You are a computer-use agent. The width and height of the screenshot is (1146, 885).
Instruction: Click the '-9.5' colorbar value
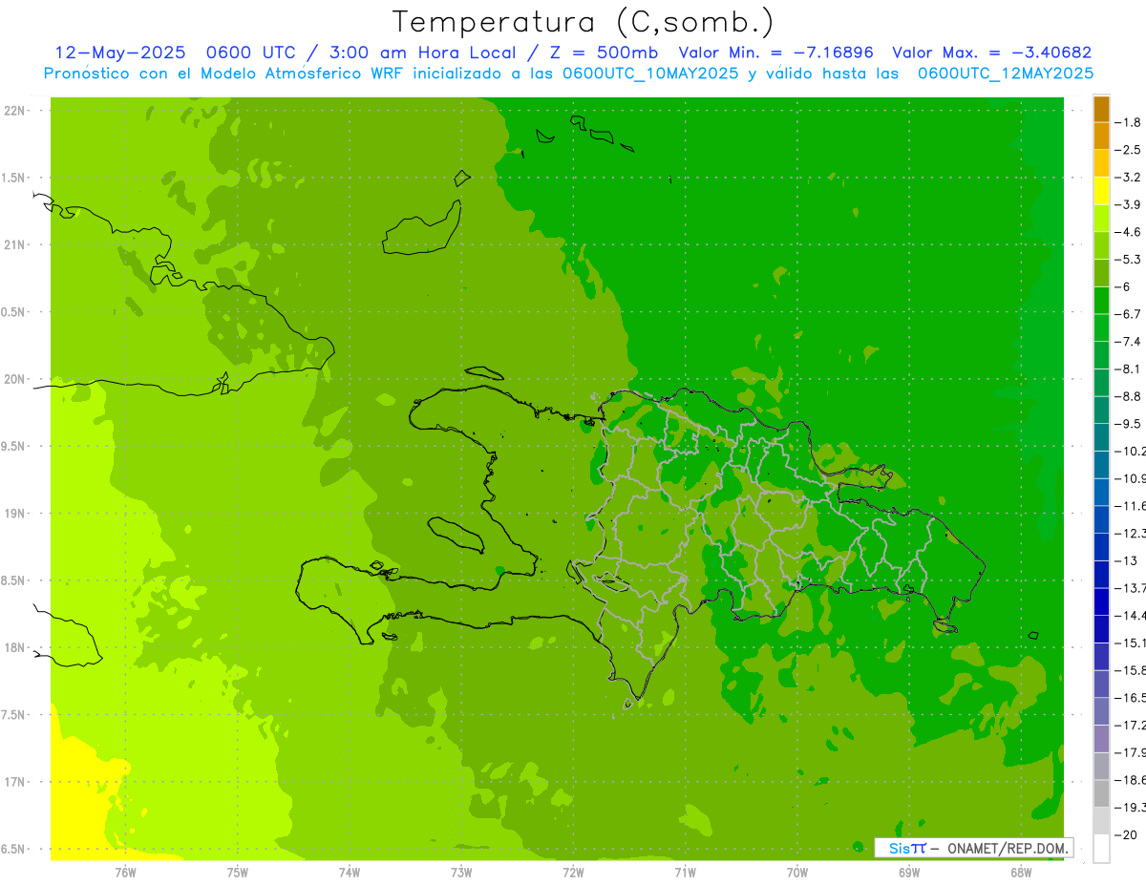(1129, 424)
